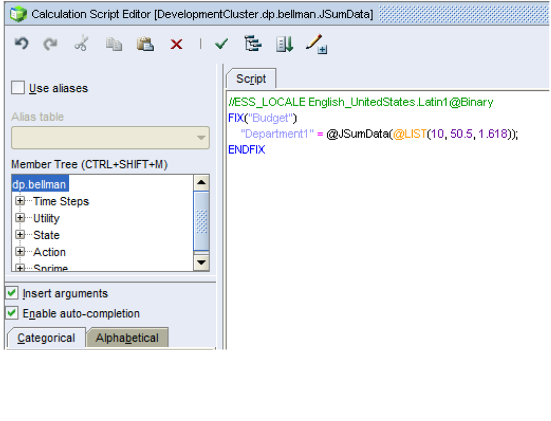Image resolution: width=551 pixels, height=421 pixels.
Task: Click the wand icon with plus sign
Action: 316,44
